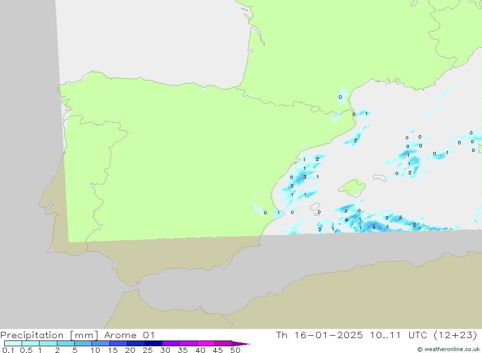Click the legend value '0.5'
Image resolution: width=482 pixels, height=353 pixels.
tap(26, 350)
